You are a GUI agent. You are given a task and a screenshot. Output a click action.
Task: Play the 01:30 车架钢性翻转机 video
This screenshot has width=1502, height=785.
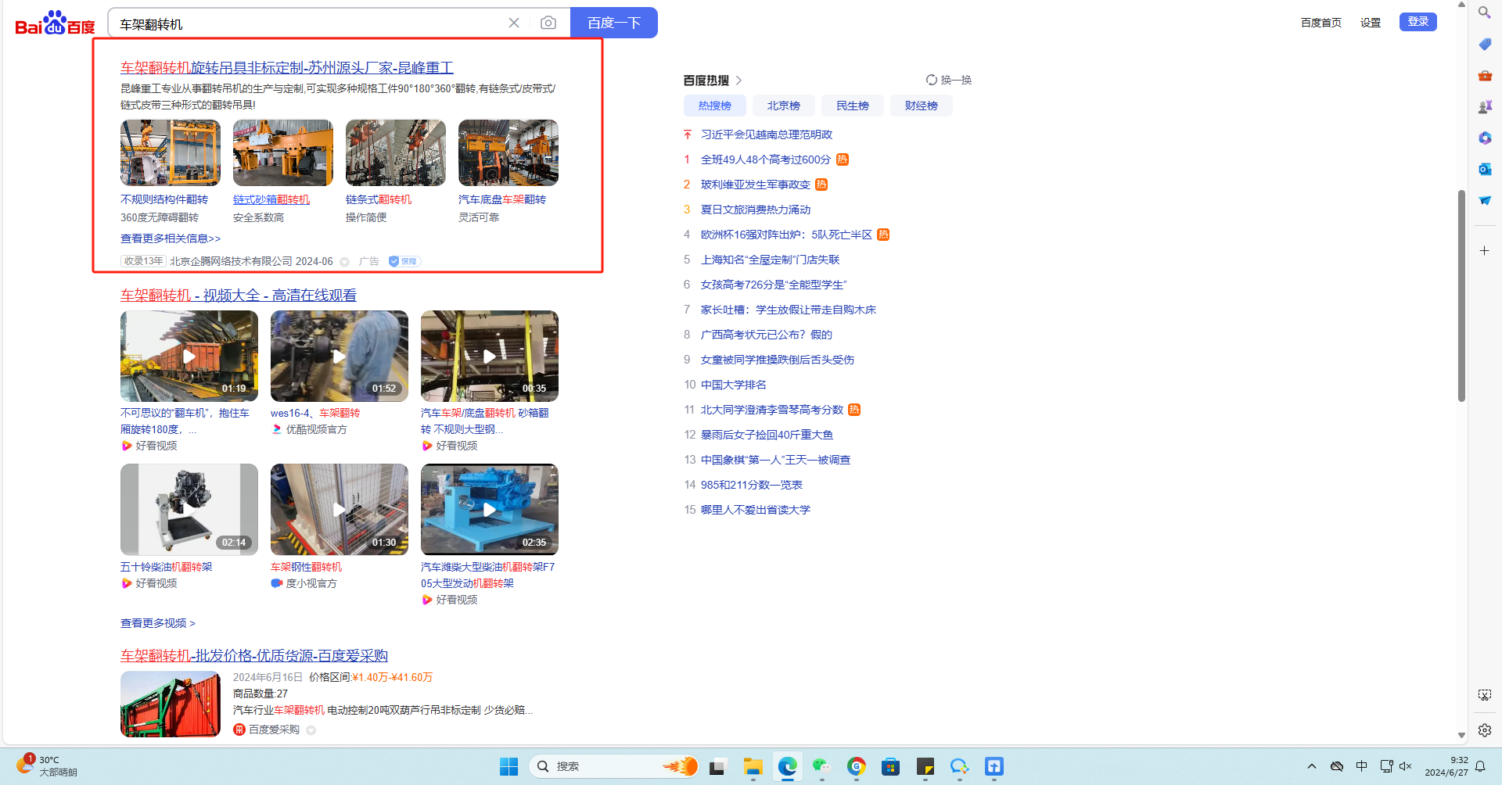(x=340, y=509)
